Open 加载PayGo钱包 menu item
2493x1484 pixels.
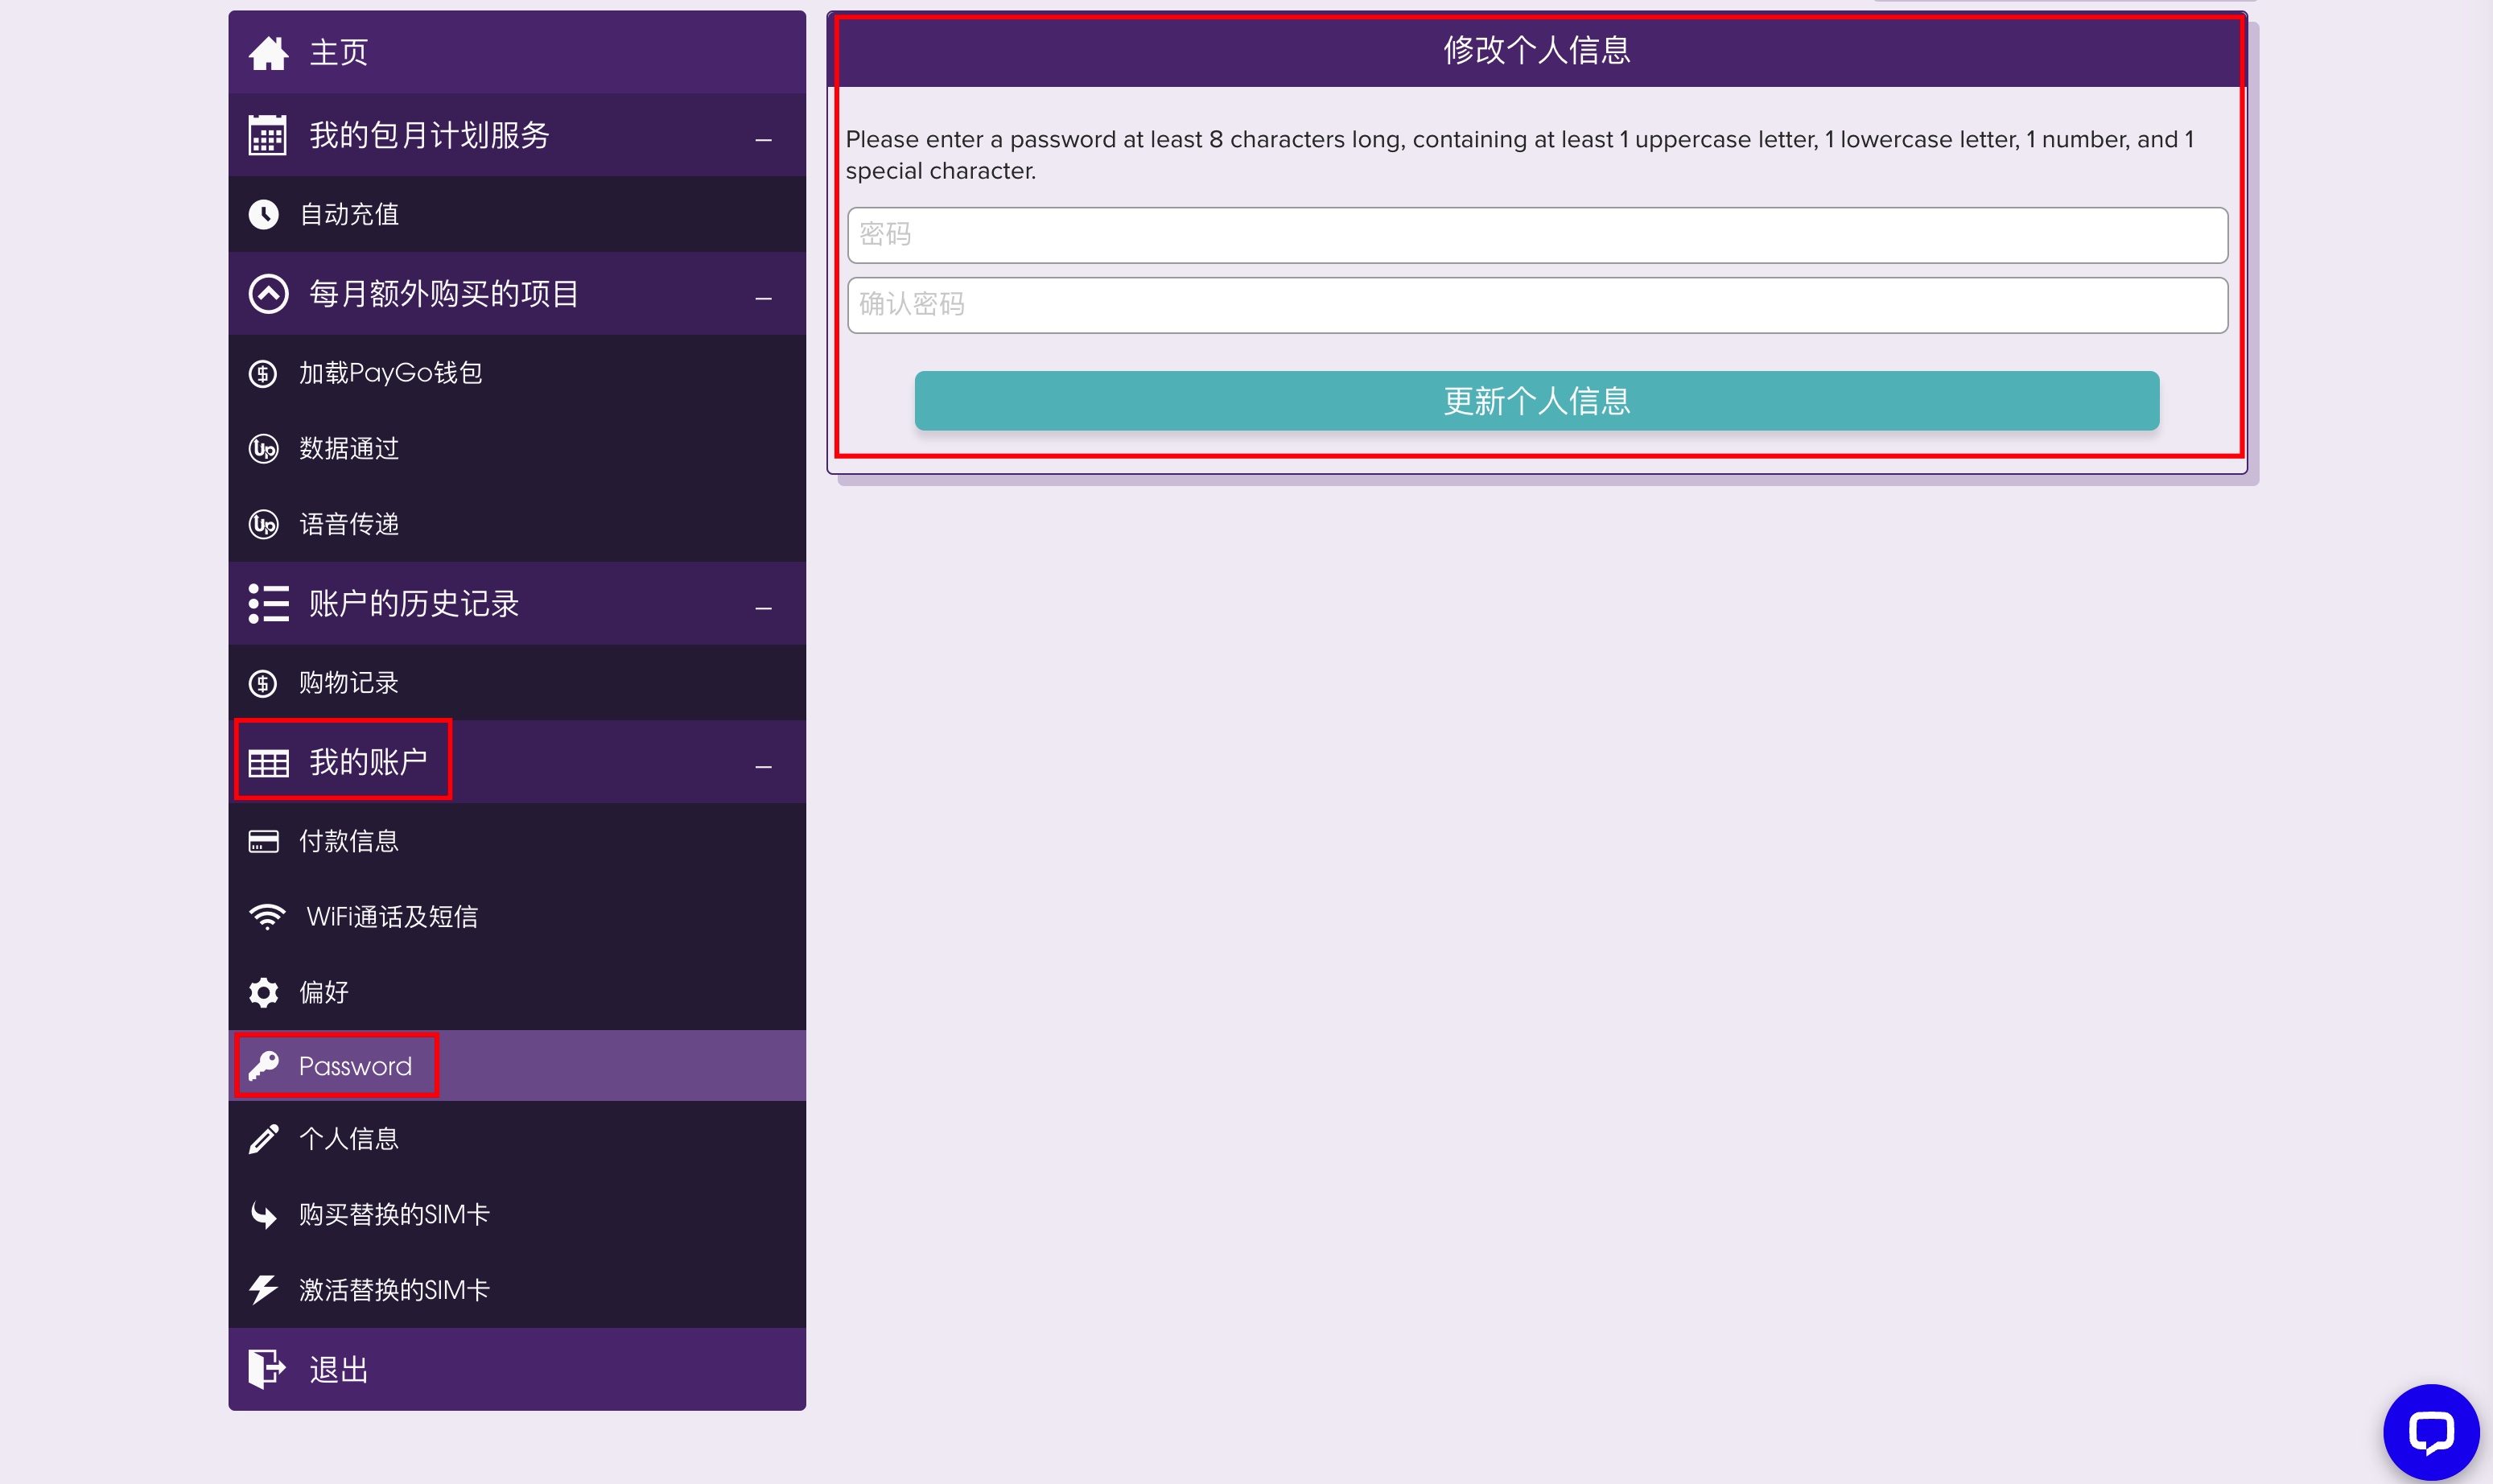click(x=517, y=373)
